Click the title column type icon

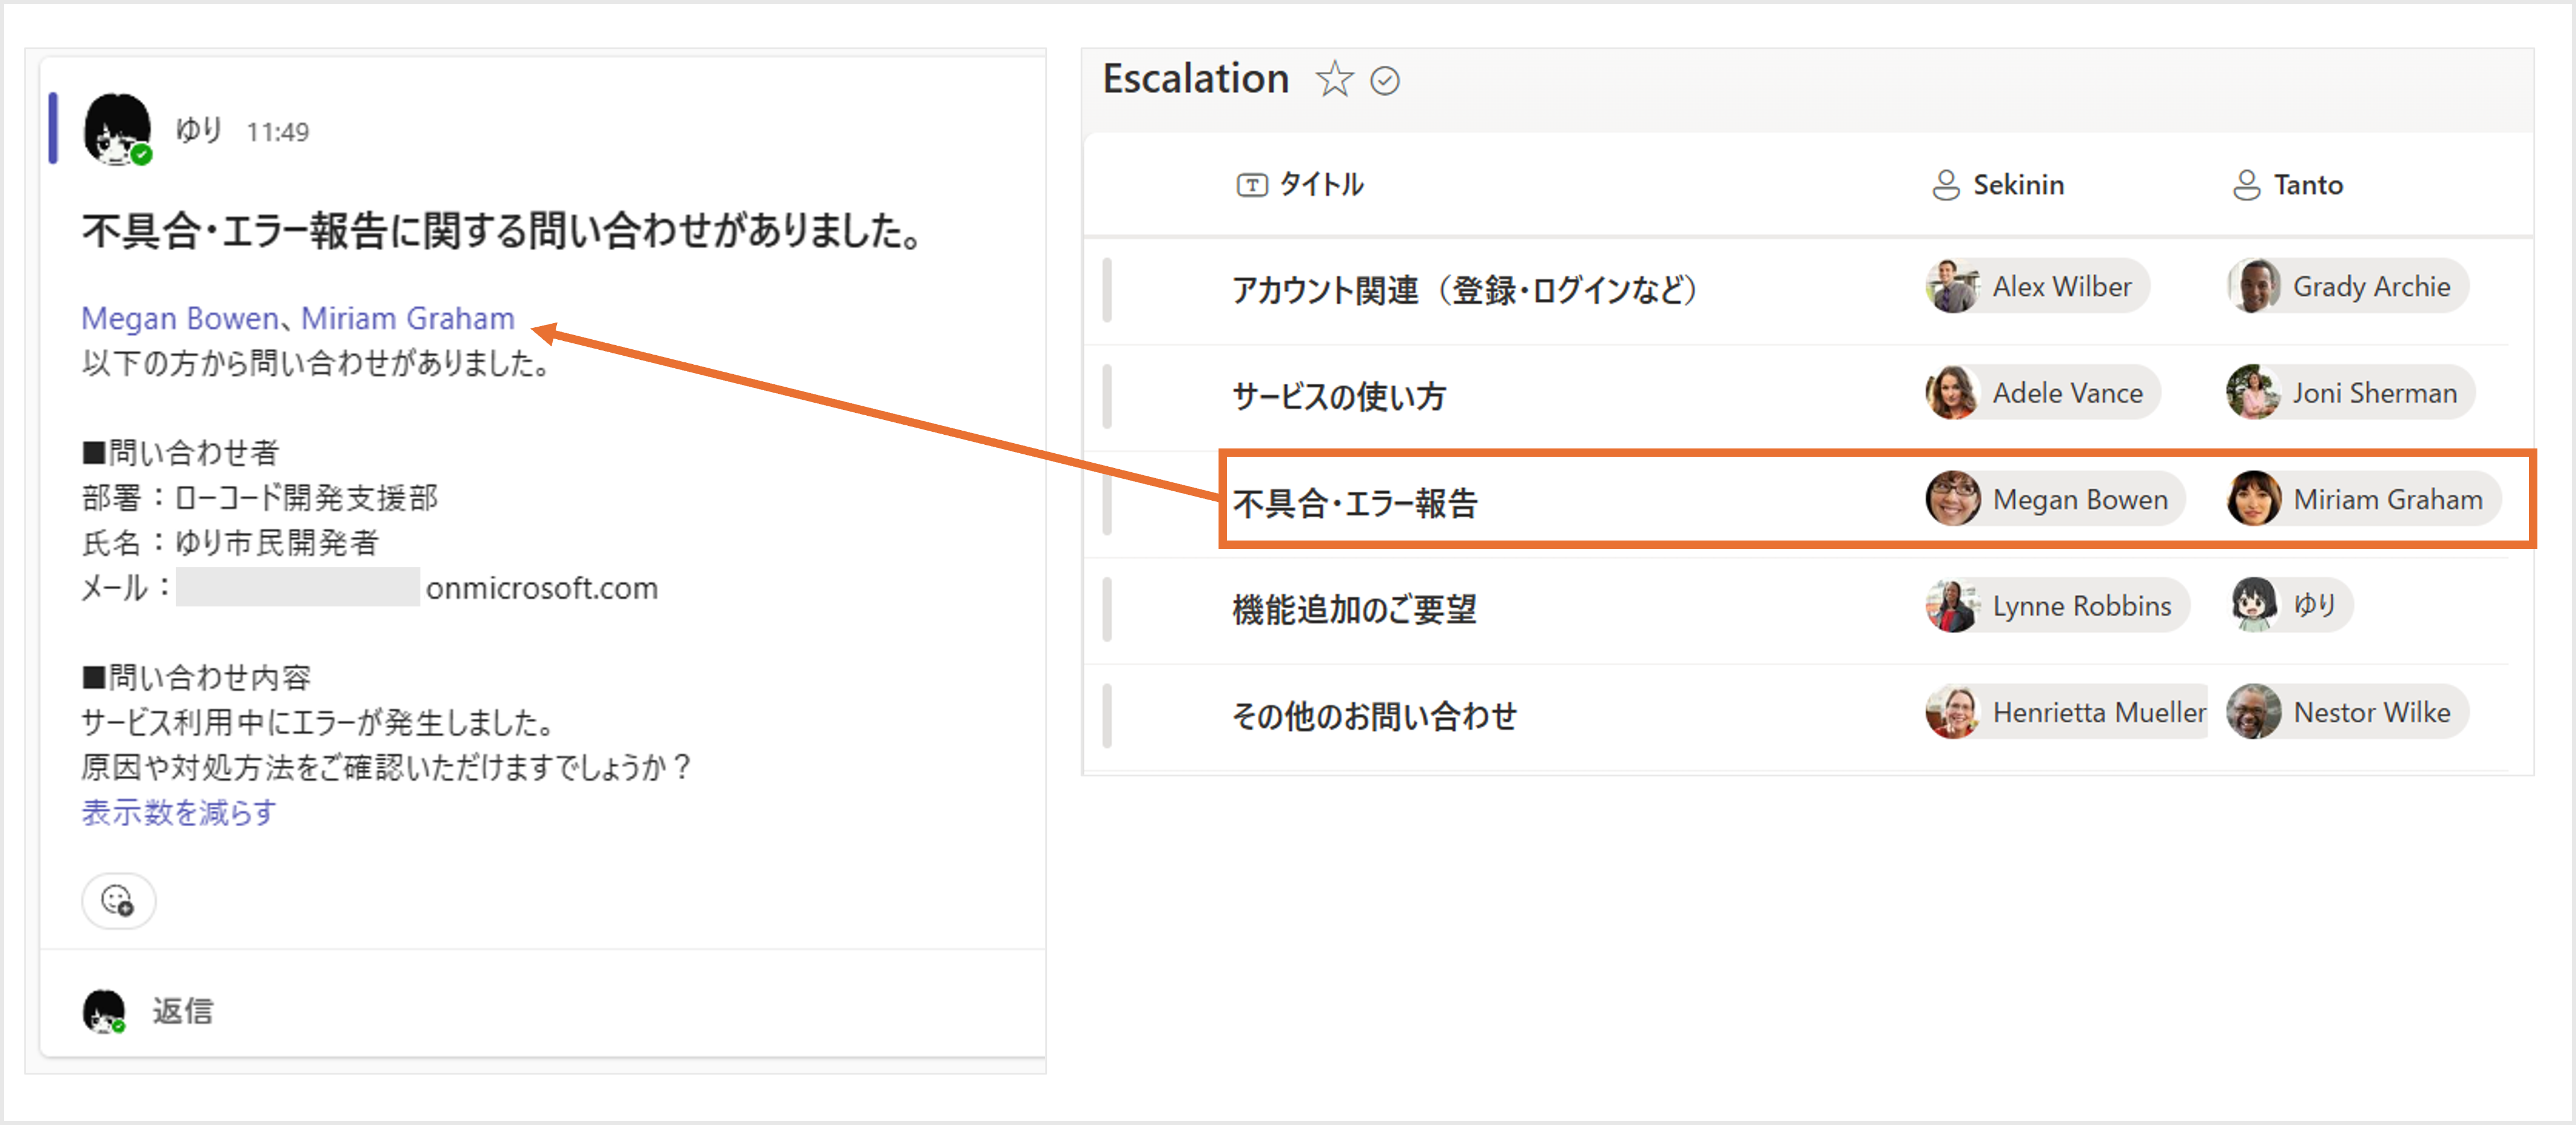(x=1251, y=185)
